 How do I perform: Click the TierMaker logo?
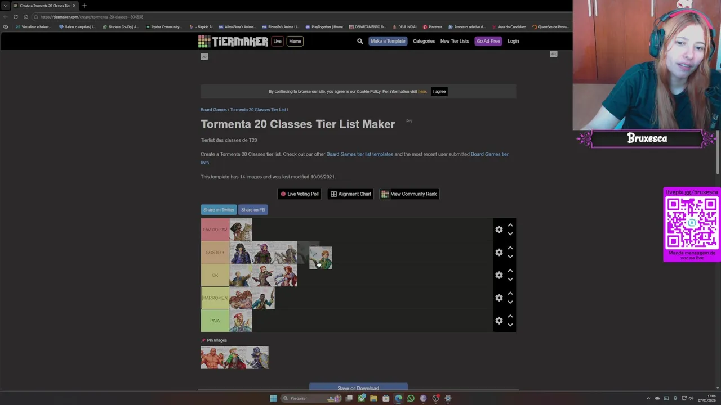pyautogui.click(x=233, y=41)
